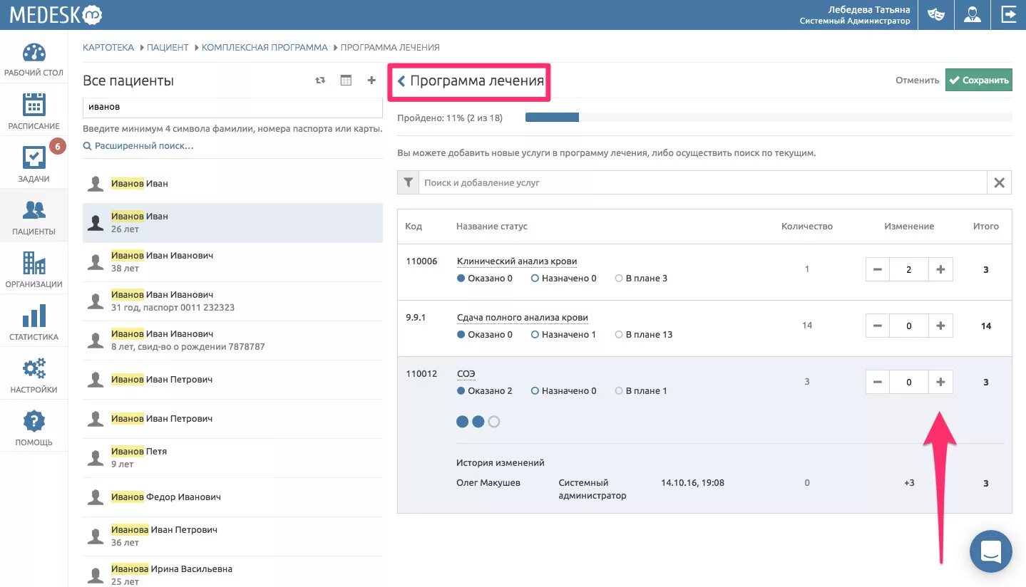Click the filter funnel near services search
1026x587 pixels.
point(408,182)
